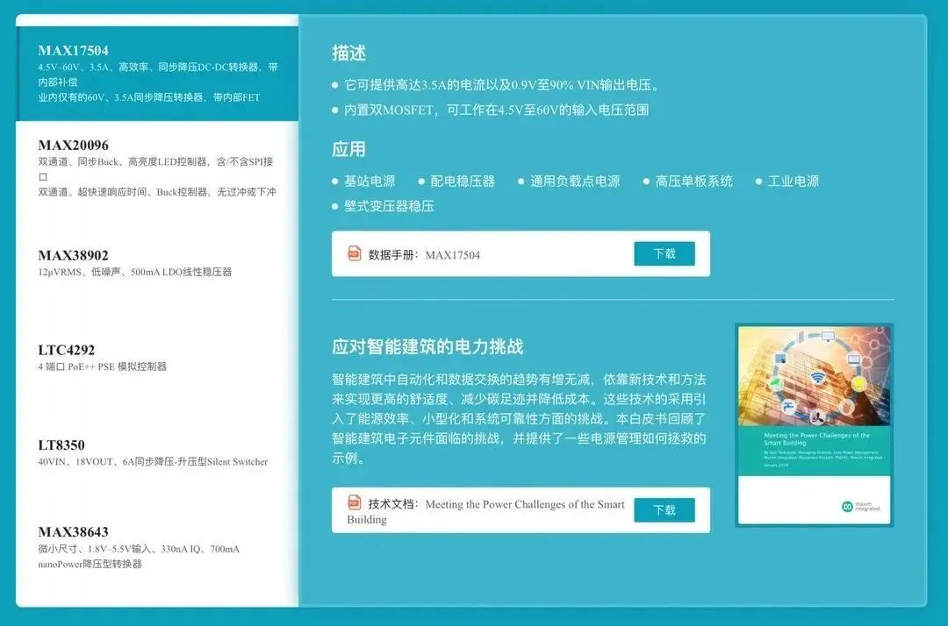Click the PDF icon beside 技术文档

pos(355,502)
